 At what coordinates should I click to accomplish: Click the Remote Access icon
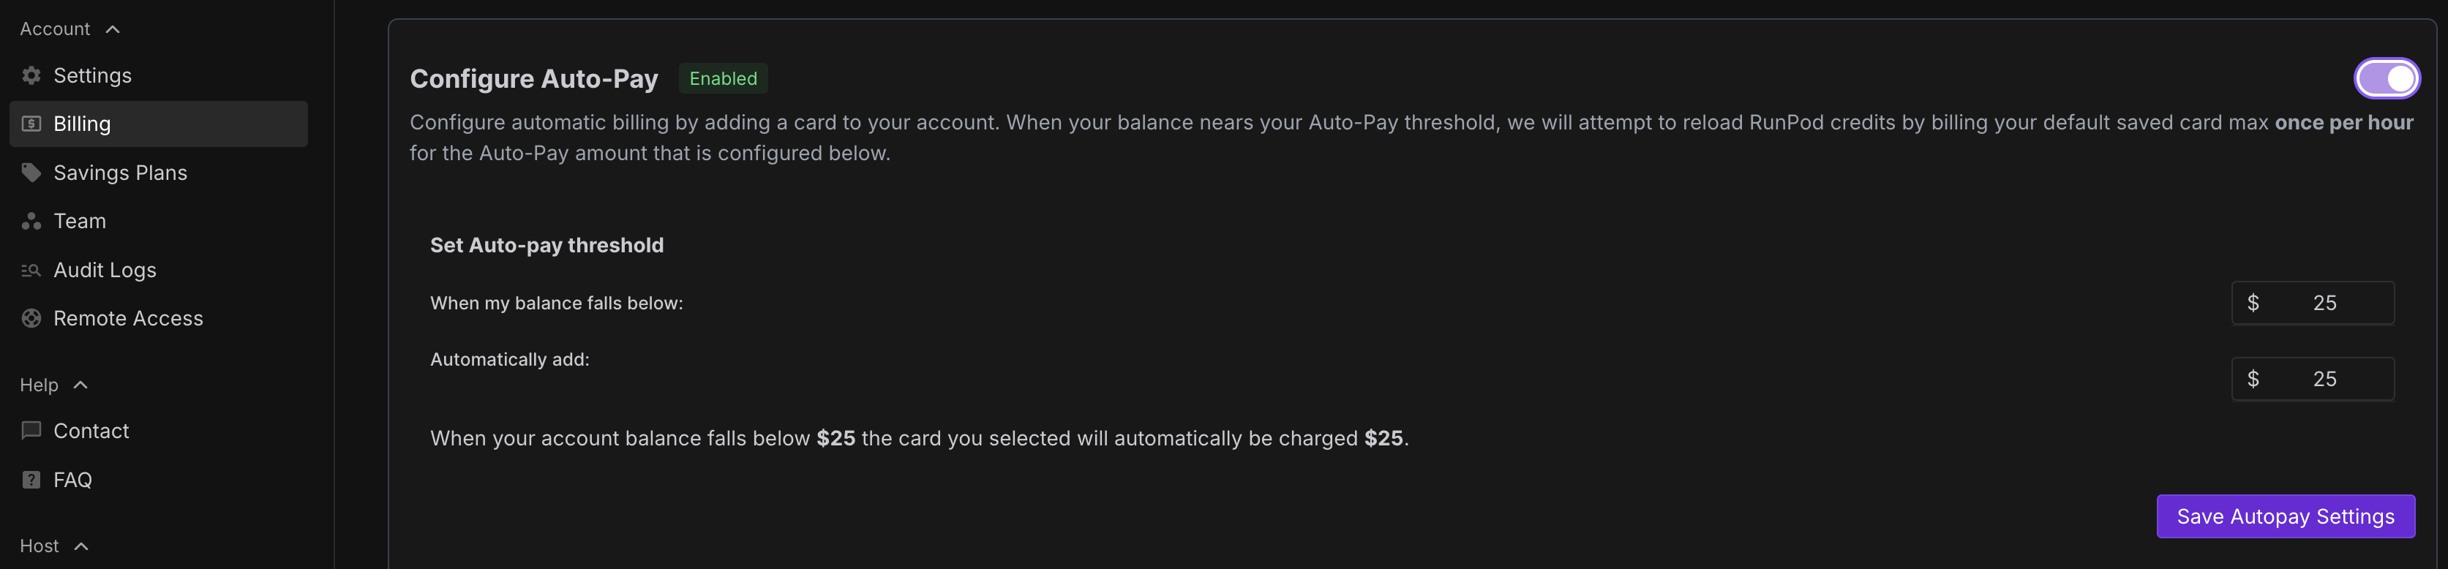coord(31,318)
